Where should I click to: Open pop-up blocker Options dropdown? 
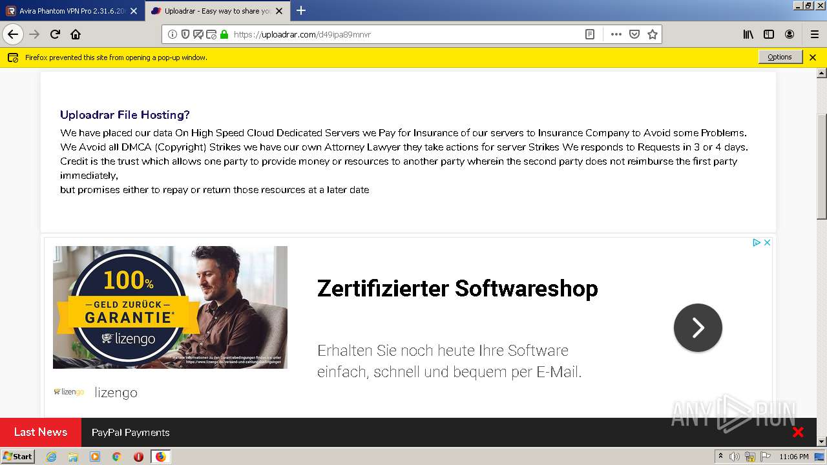(780, 57)
